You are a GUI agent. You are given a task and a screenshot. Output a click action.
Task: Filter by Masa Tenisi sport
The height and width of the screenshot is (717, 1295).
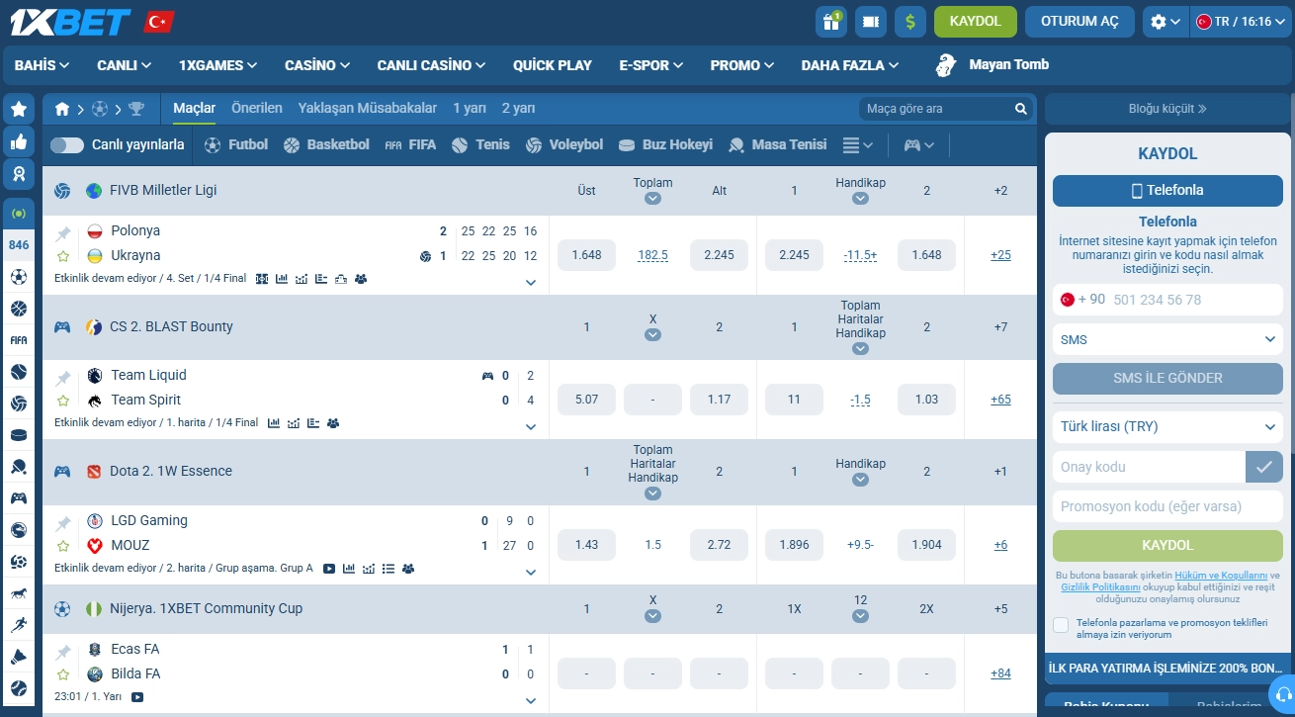(777, 144)
